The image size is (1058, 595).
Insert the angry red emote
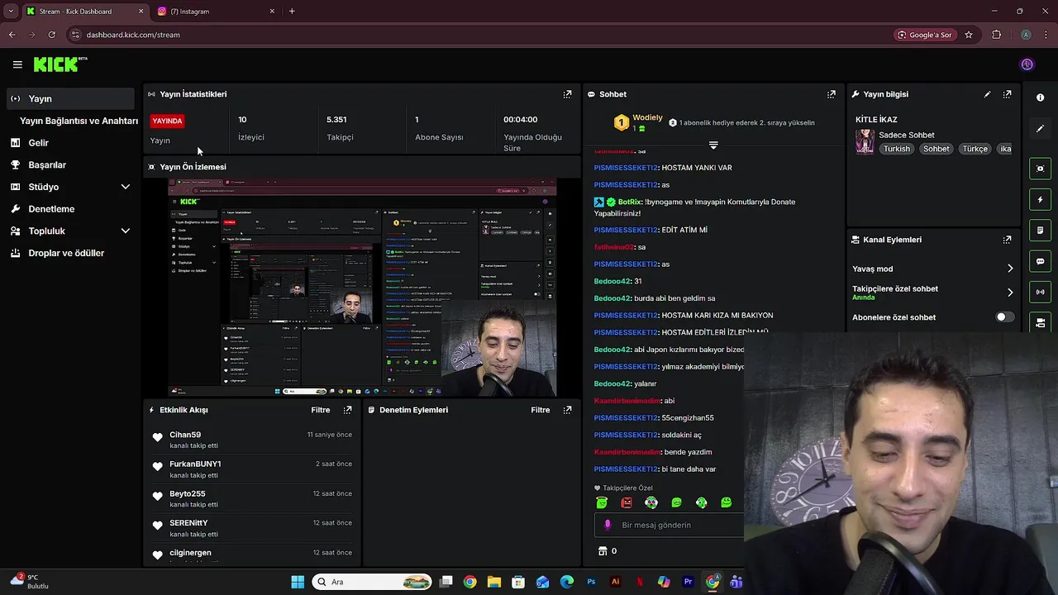tap(627, 502)
